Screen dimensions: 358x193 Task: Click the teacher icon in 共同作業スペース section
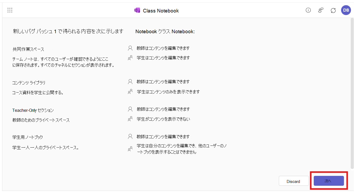pos(130,48)
